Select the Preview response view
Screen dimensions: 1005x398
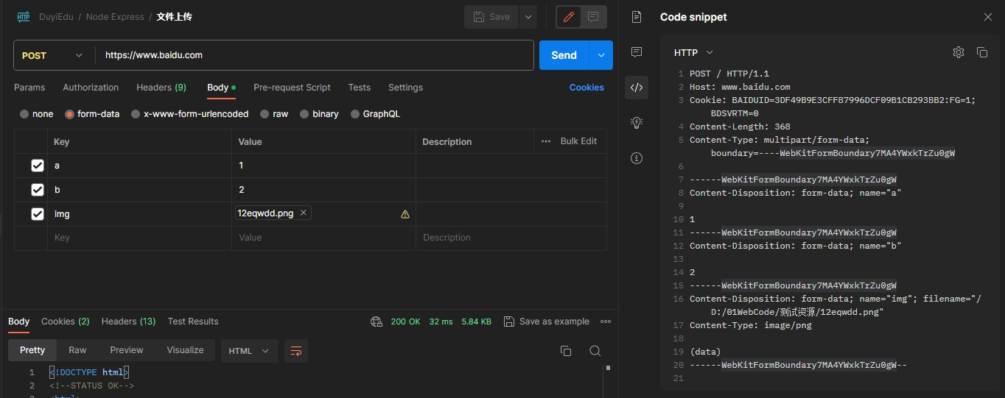coord(127,350)
